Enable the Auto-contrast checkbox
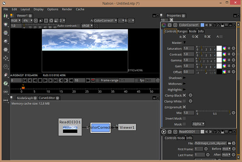The image size is (242, 162). pos(78,26)
